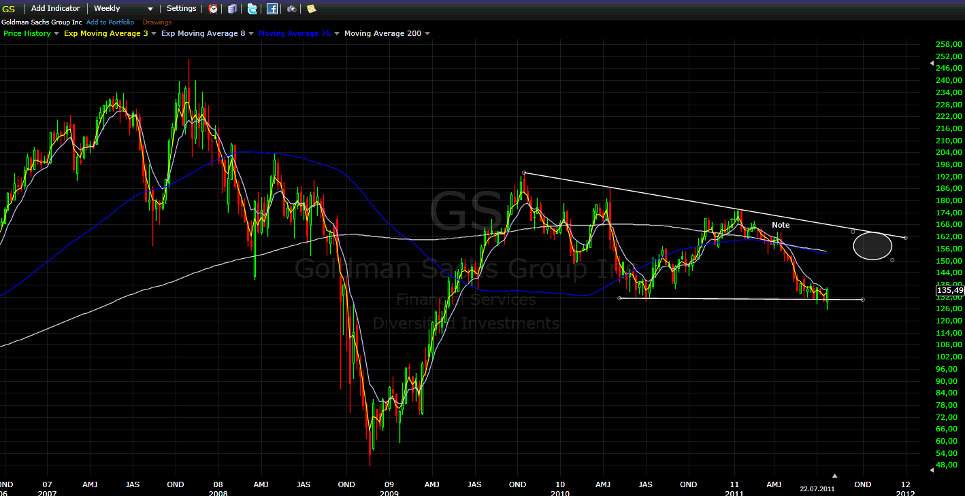Select the drawn ellipse shape on chart
The width and height of the screenshot is (965, 496).
[872, 245]
